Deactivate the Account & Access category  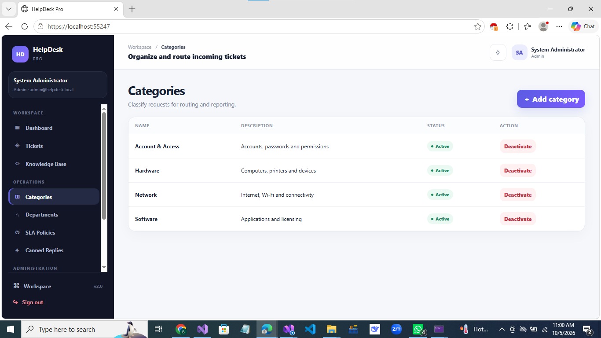[x=518, y=146]
